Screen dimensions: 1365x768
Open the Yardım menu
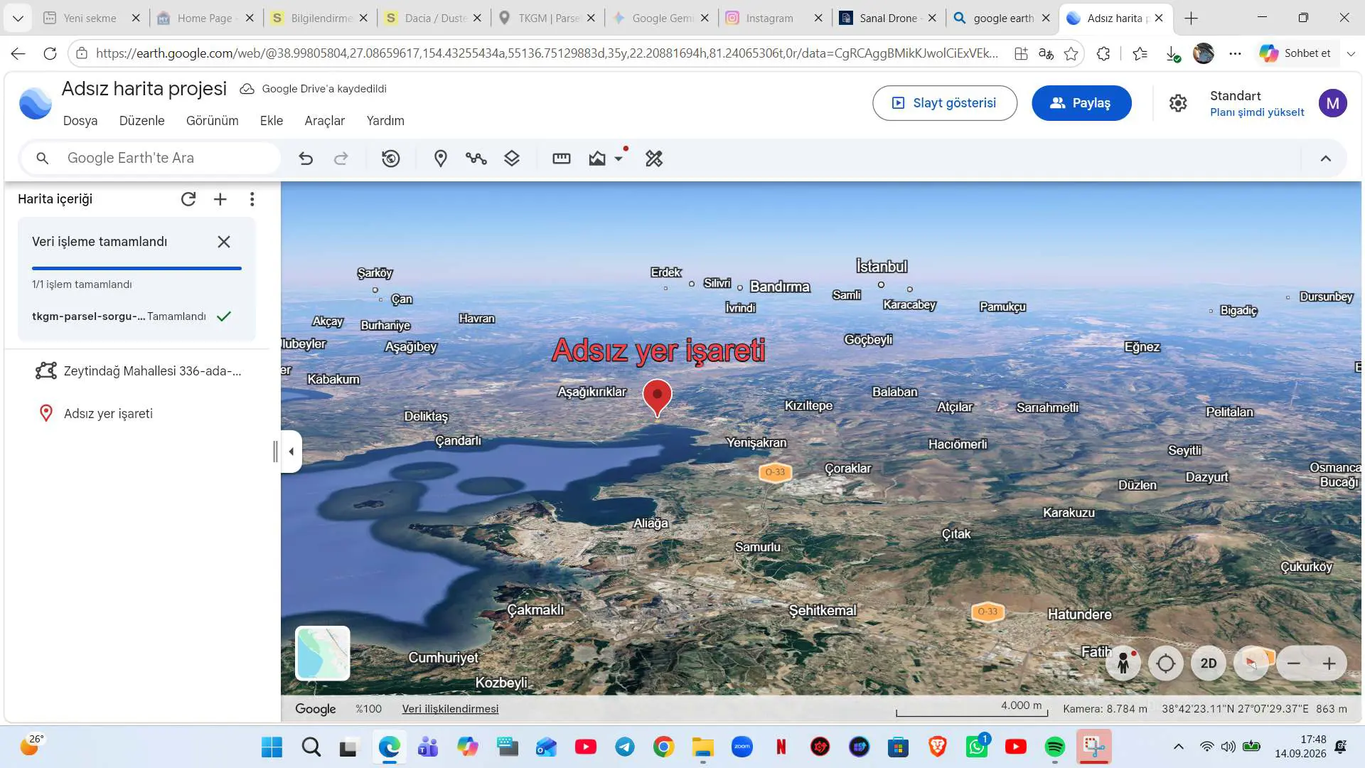pos(385,121)
